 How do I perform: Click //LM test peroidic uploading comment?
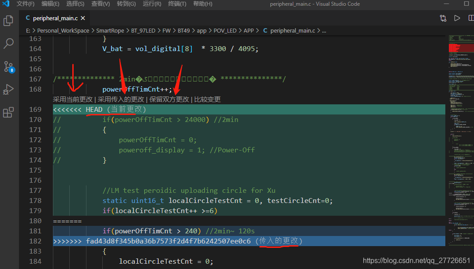189,191
